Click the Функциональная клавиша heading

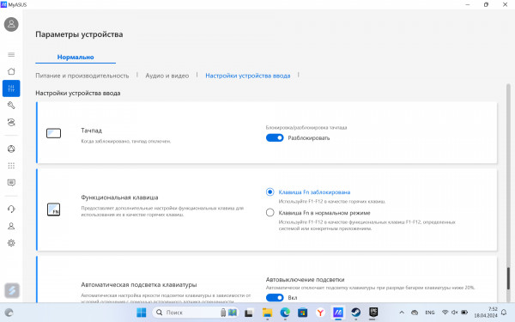pos(119,197)
